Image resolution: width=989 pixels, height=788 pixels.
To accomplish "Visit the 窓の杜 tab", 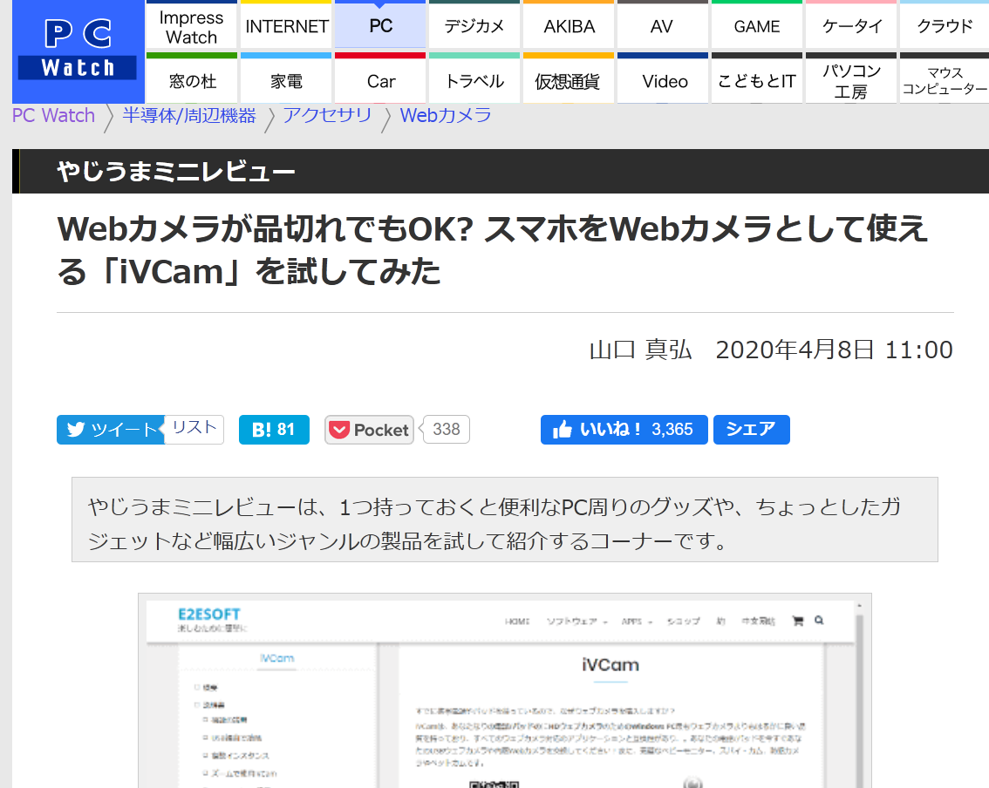I will pos(192,78).
